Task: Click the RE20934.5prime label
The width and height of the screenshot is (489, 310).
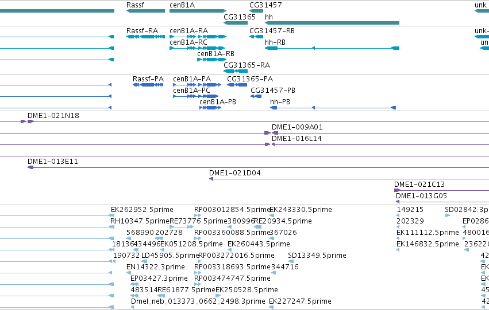Action: tap(283, 221)
